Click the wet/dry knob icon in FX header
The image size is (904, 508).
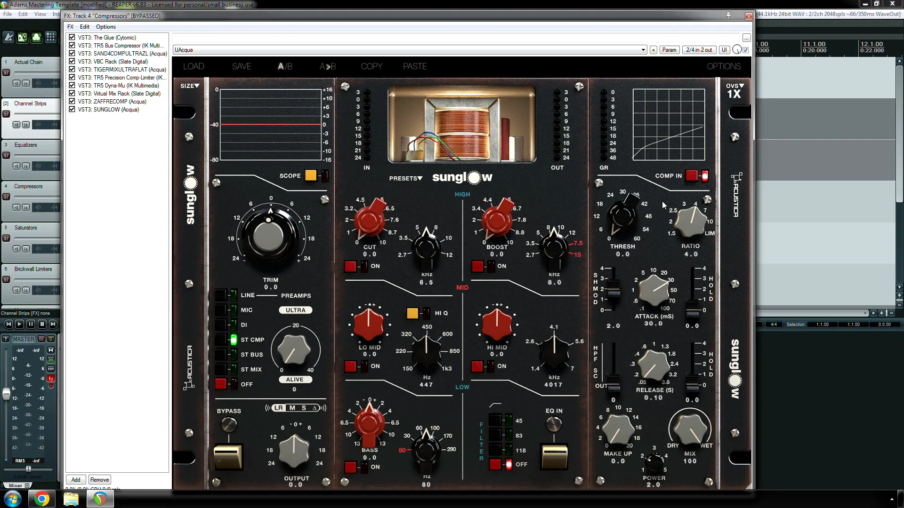click(x=737, y=50)
